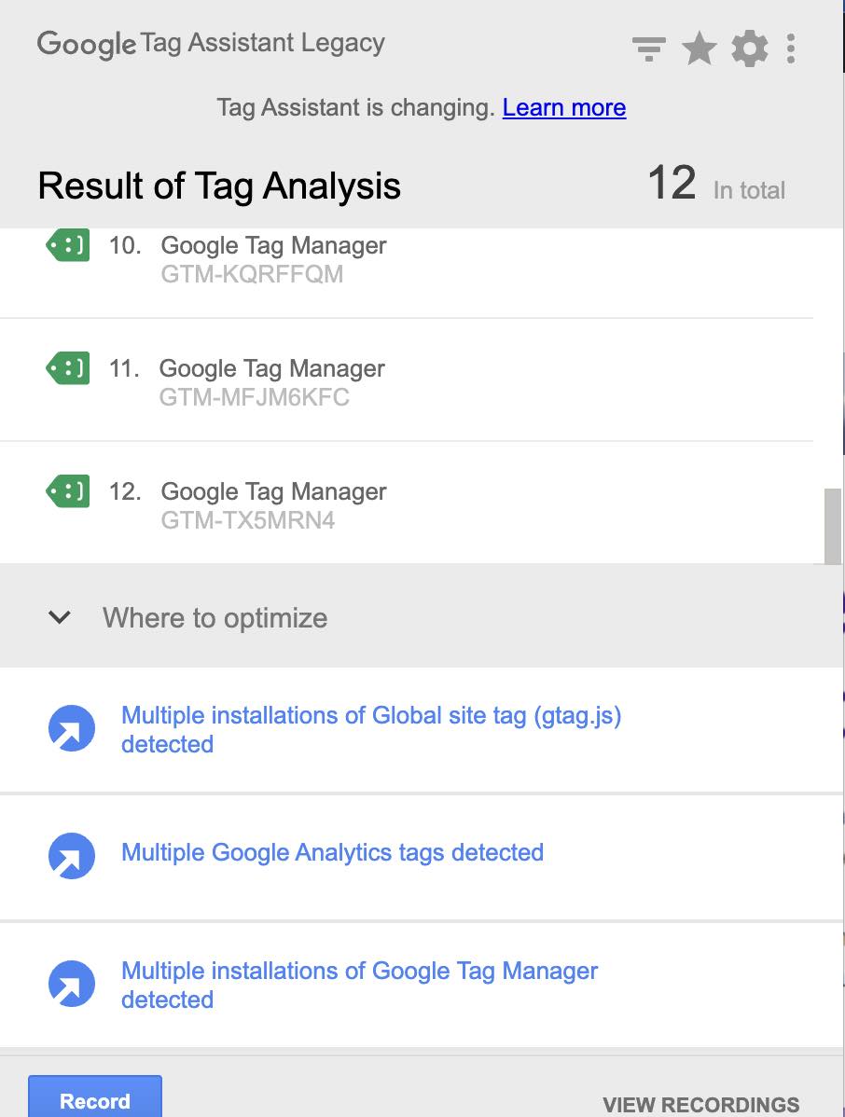Select tag 11 Google Tag Manager GTM-MFJM6KFC

click(x=406, y=379)
